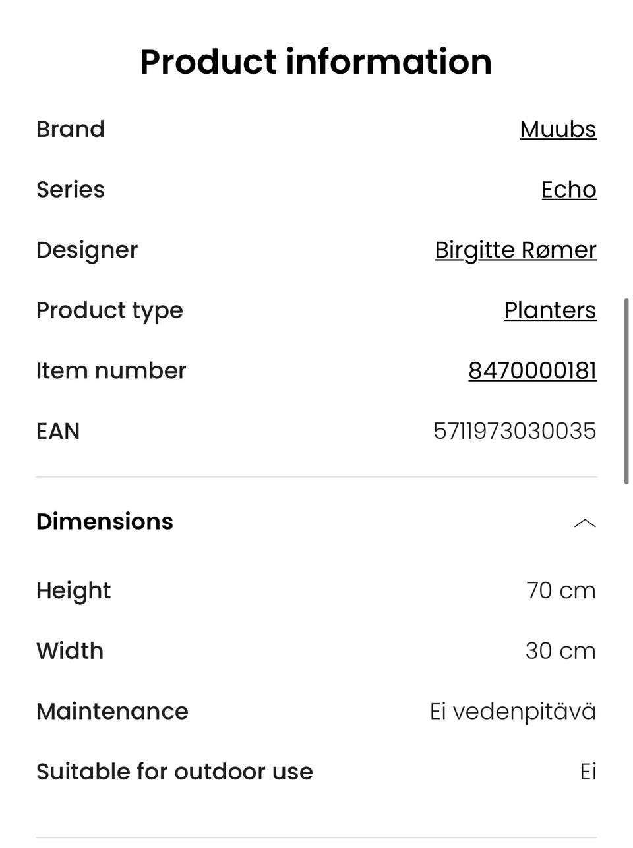The image size is (633, 848).
Task: Click the Maintenance row label
Action: [x=112, y=712]
